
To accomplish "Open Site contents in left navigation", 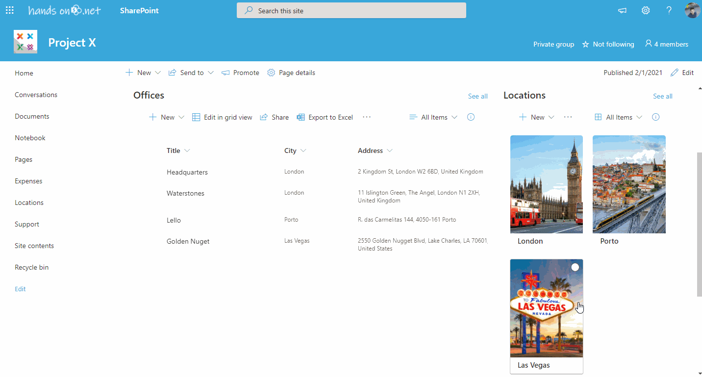I will [x=34, y=246].
